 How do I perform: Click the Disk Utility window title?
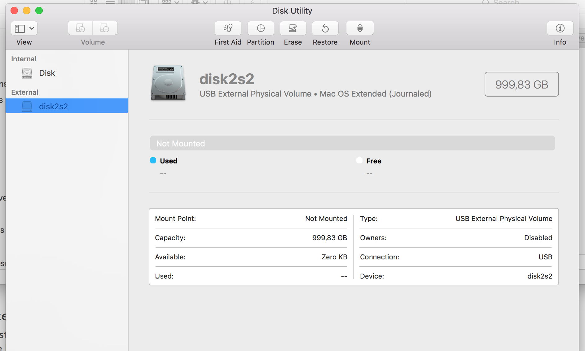[292, 11]
